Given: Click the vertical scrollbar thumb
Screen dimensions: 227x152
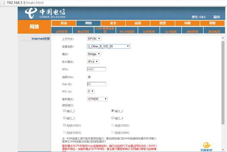Looking at the screenshot, I should (x=223, y=83).
